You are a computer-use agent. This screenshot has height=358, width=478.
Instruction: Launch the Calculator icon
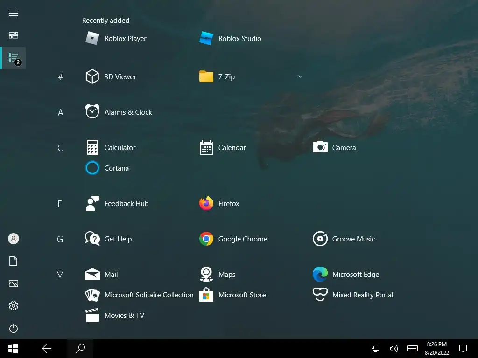[x=92, y=147]
